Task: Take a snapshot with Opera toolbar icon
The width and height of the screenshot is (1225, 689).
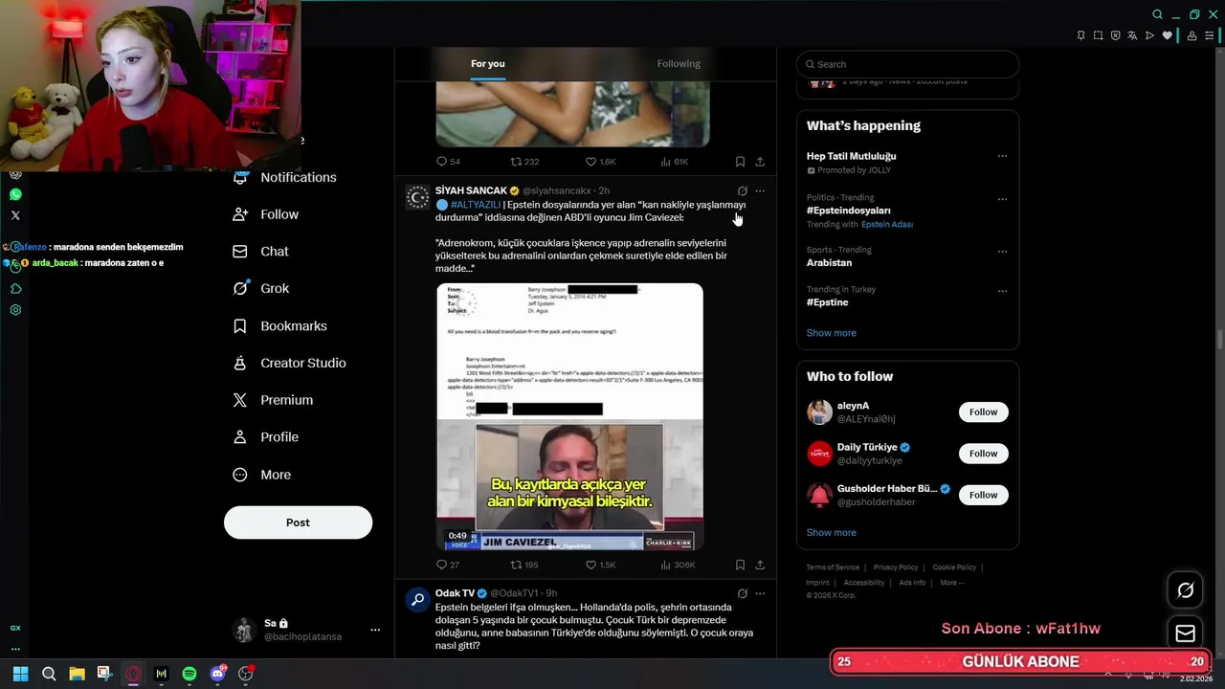Action: 1098,35
